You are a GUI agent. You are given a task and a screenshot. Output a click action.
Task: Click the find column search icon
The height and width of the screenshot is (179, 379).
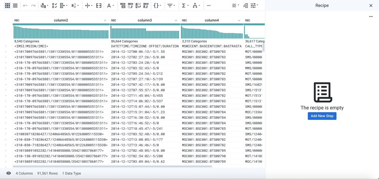coord(245,5)
